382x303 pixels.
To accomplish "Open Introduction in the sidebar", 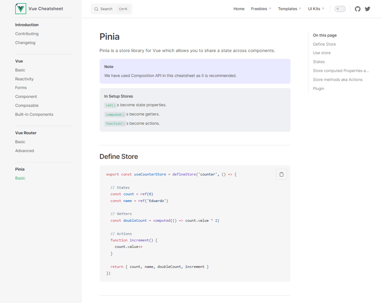I will point(27,25).
